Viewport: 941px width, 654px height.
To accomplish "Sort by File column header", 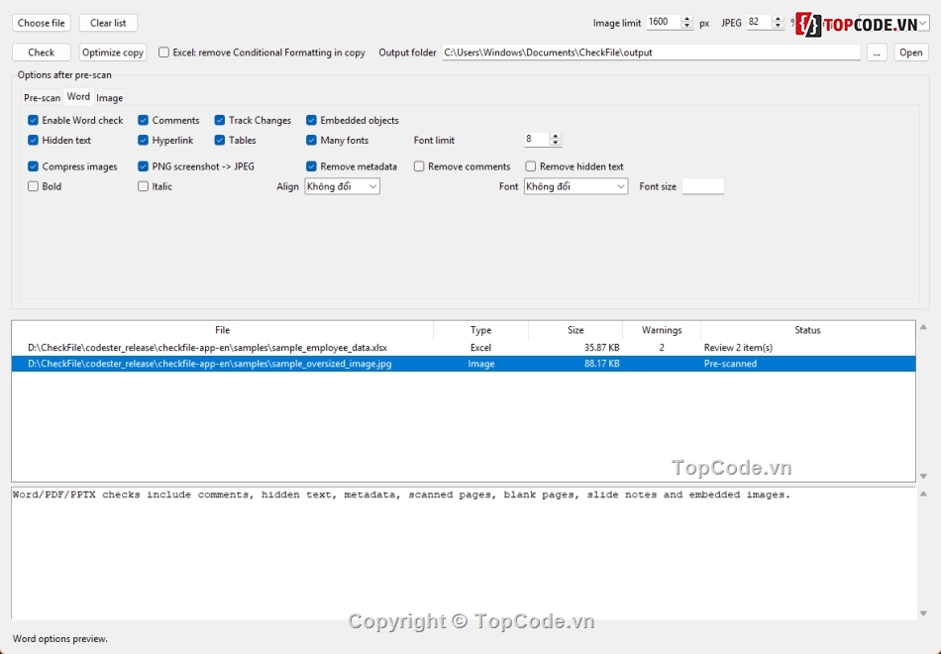I will [x=223, y=330].
